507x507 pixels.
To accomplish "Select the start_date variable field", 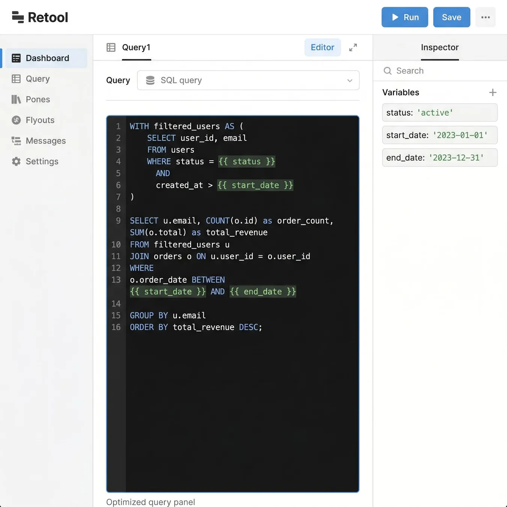I will click(440, 135).
